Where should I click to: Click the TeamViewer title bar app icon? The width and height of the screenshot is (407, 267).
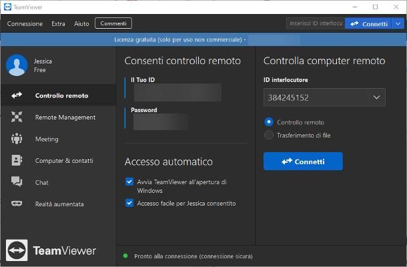[7, 7]
